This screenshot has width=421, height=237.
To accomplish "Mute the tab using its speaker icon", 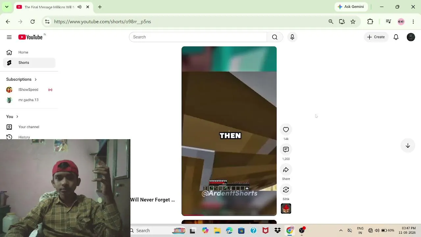I will pyautogui.click(x=79, y=7).
